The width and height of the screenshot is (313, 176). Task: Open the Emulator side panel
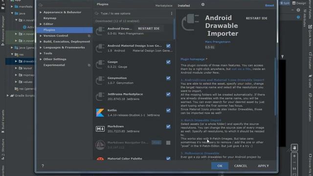coord(310,61)
